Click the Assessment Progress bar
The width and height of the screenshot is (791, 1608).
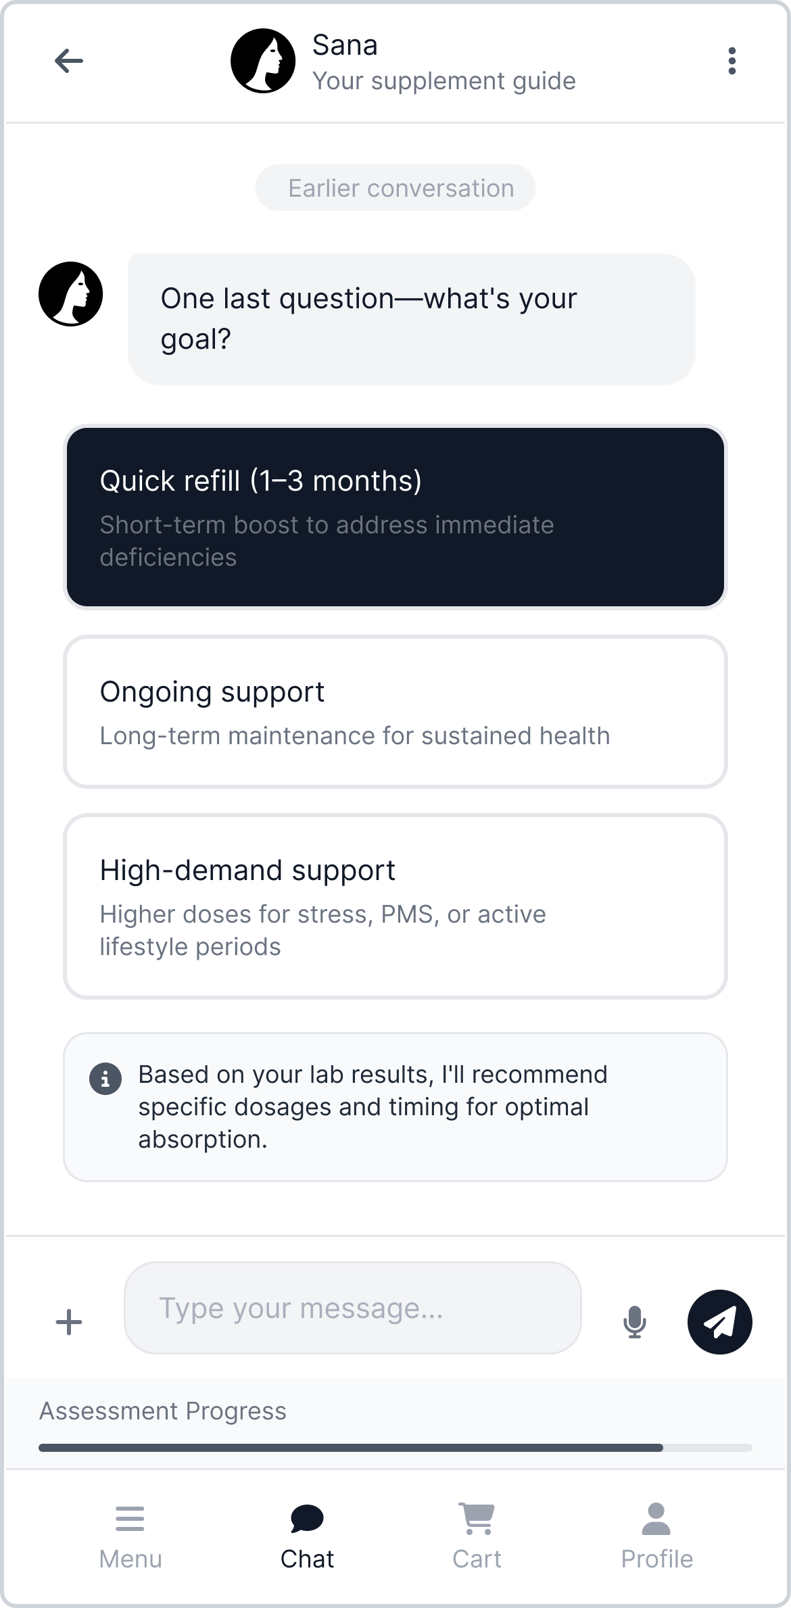tap(395, 1448)
